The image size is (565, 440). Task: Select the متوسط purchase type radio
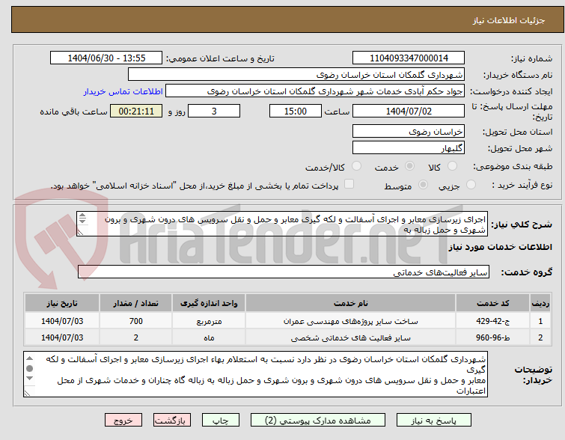click(x=423, y=185)
